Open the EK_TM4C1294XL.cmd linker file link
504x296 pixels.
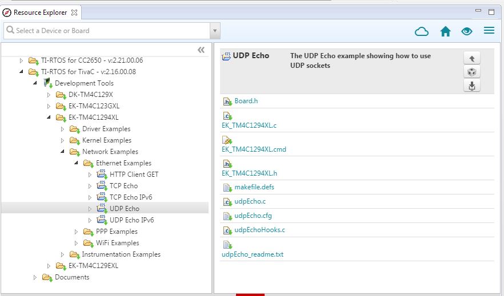254,149
